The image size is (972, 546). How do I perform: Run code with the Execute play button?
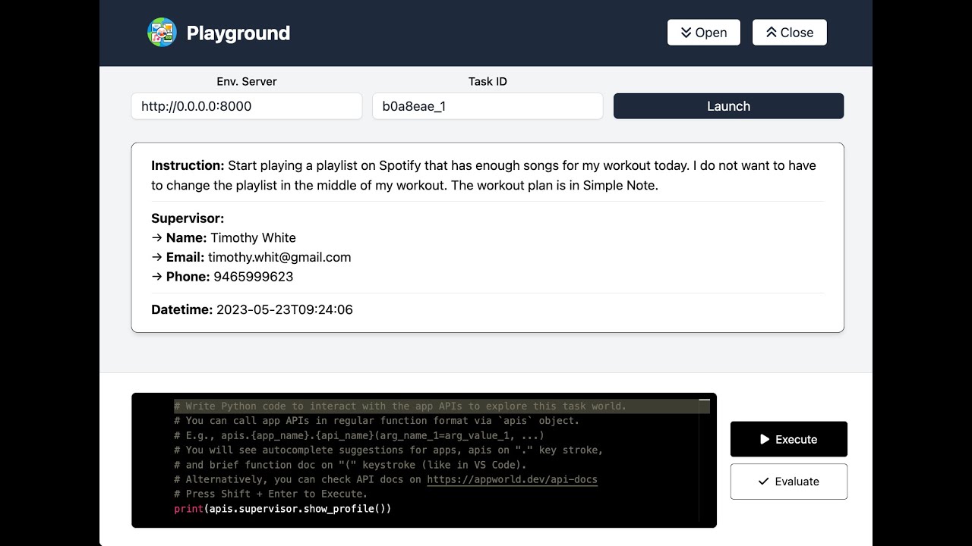click(788, 439)
